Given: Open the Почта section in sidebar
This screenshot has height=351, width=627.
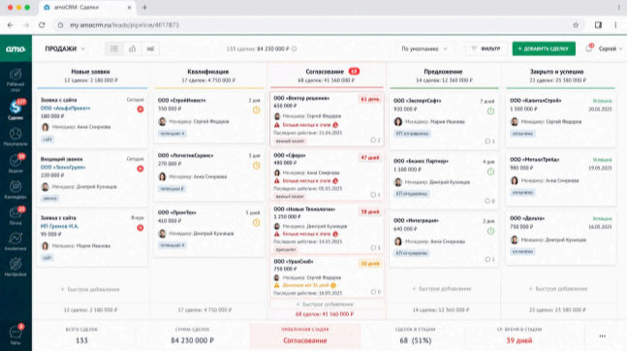Looking at the screenshot, I should point(16,215).
